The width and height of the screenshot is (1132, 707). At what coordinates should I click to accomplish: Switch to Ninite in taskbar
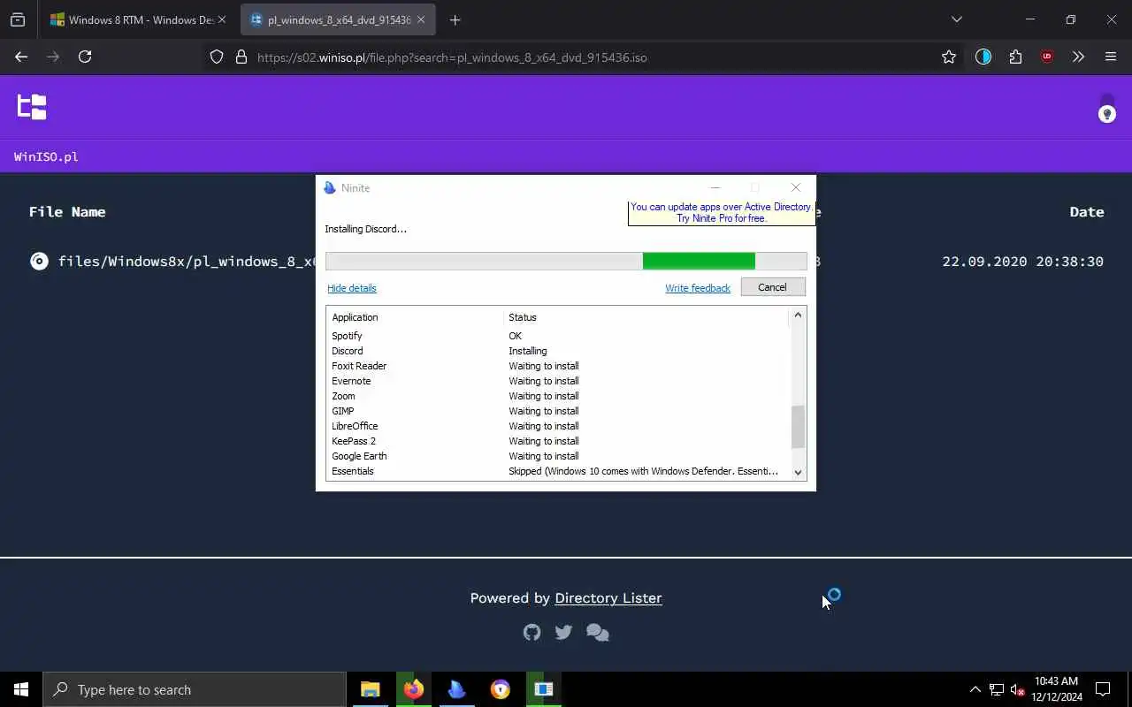tap(457, 689)
